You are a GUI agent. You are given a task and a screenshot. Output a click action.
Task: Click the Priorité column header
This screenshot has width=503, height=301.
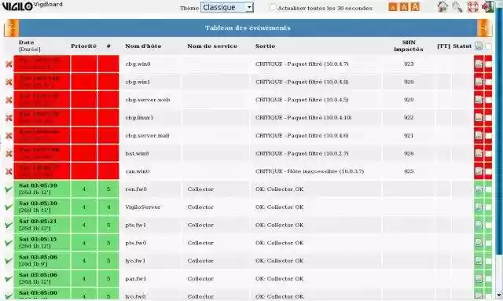coord(83,46)
